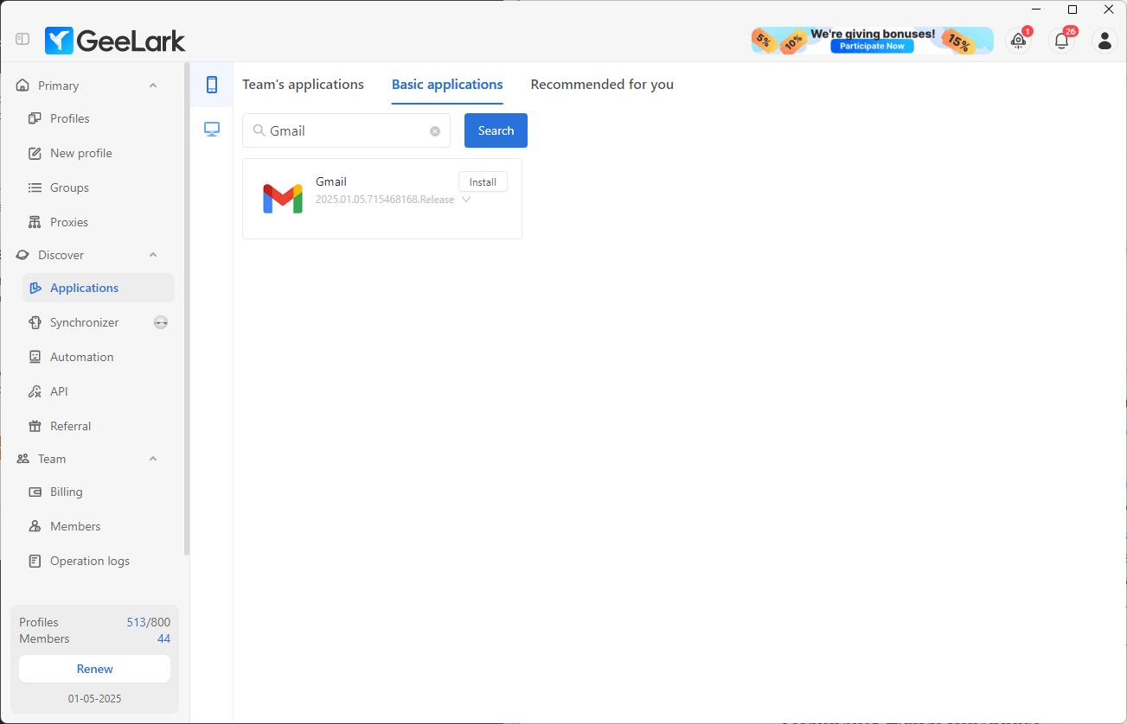Open the rocket upgrade notification icon

click(1019, 40)
